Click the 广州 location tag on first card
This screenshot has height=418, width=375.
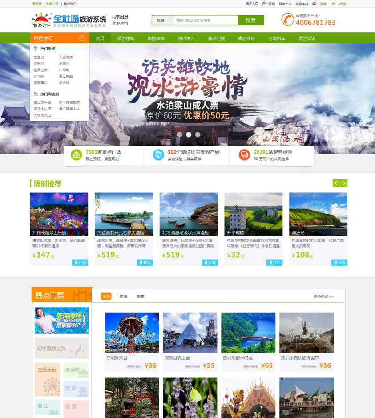pos(80,263)
